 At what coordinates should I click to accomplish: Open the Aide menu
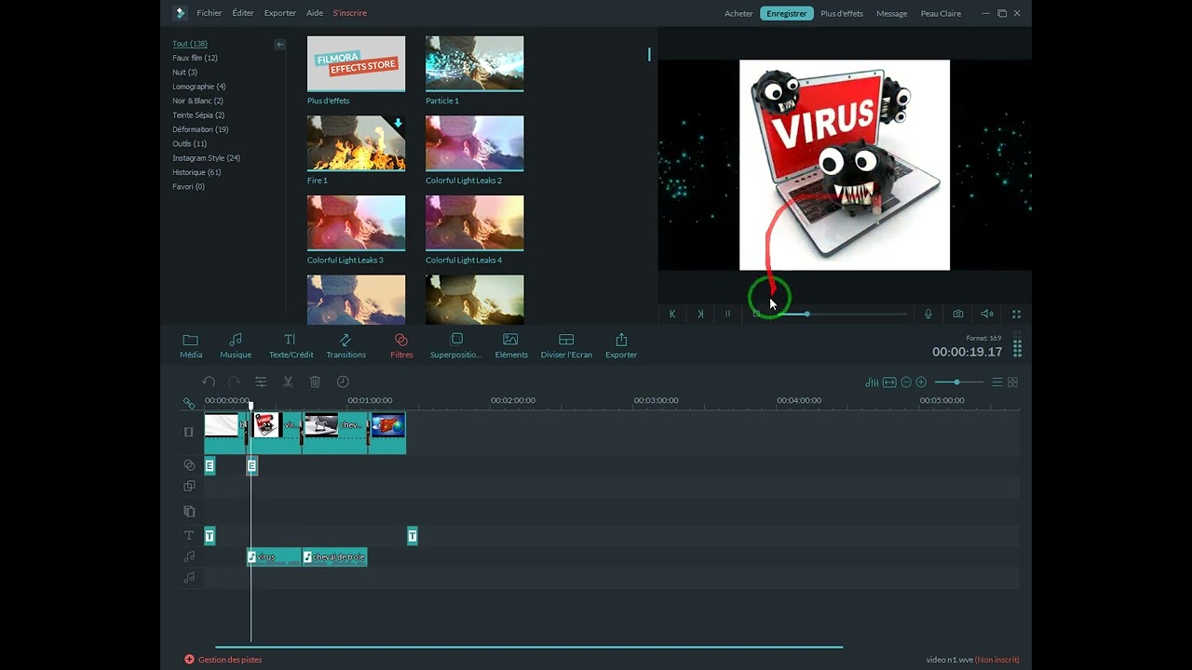click(315, 13)
